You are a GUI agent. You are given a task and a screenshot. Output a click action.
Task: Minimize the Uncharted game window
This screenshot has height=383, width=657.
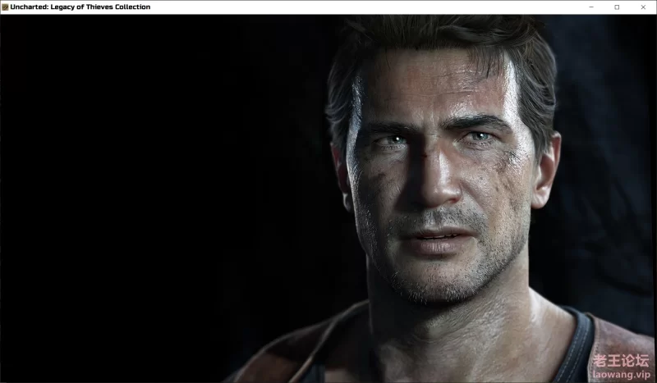(x=591, y=7)
